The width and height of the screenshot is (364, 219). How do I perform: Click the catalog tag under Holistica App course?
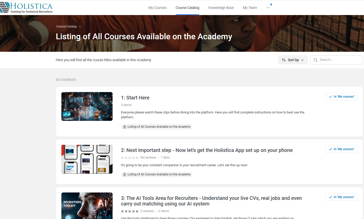pyautogui.click(x=157, y=174)
